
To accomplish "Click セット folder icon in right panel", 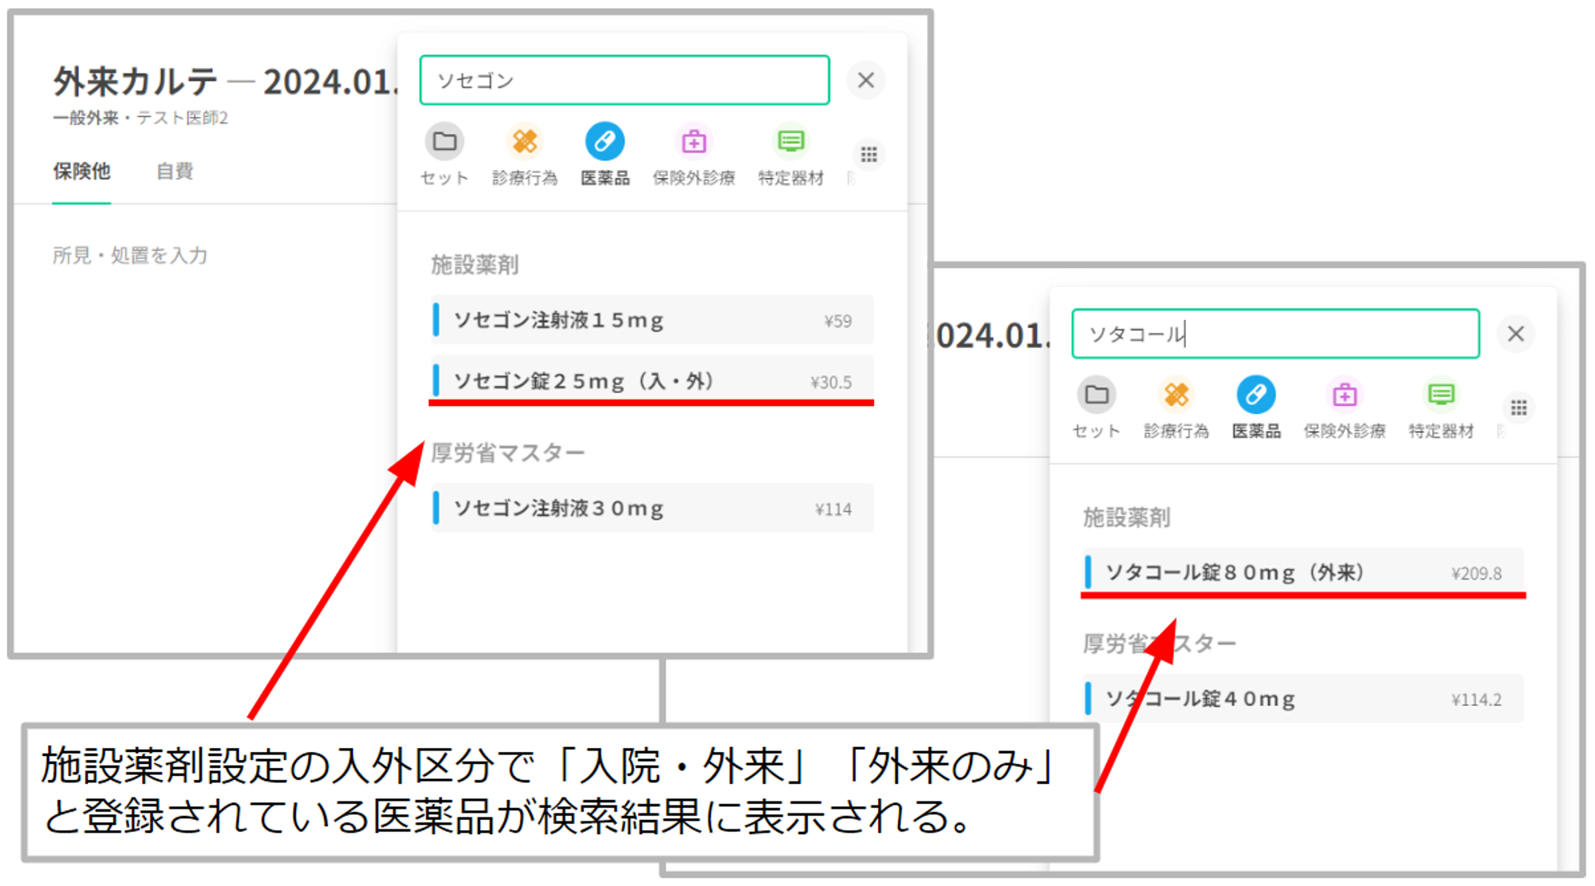I will (1097, 396).
